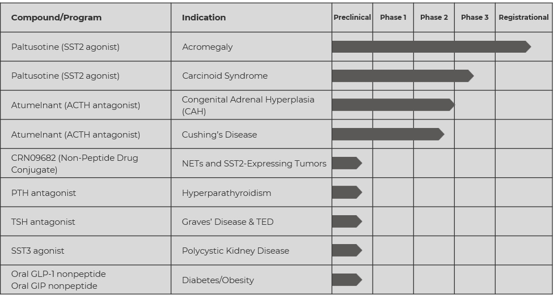Screen dimensions: 558x299
Task: Click the TSH antagonist row label
Action: pyautogui.click(x=43, y=222)
